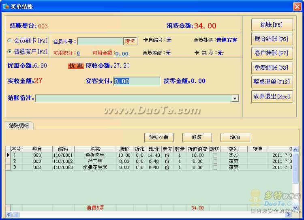Click the 修改 modify button
Screen dimensions: 304x220
tap(197, 137)
